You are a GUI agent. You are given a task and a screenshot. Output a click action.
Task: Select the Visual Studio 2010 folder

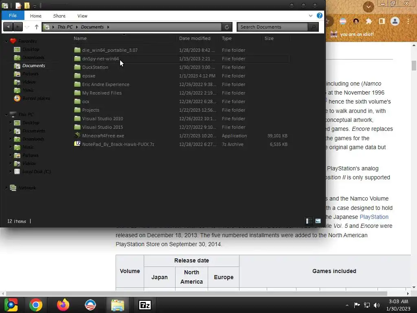[181, 119]
